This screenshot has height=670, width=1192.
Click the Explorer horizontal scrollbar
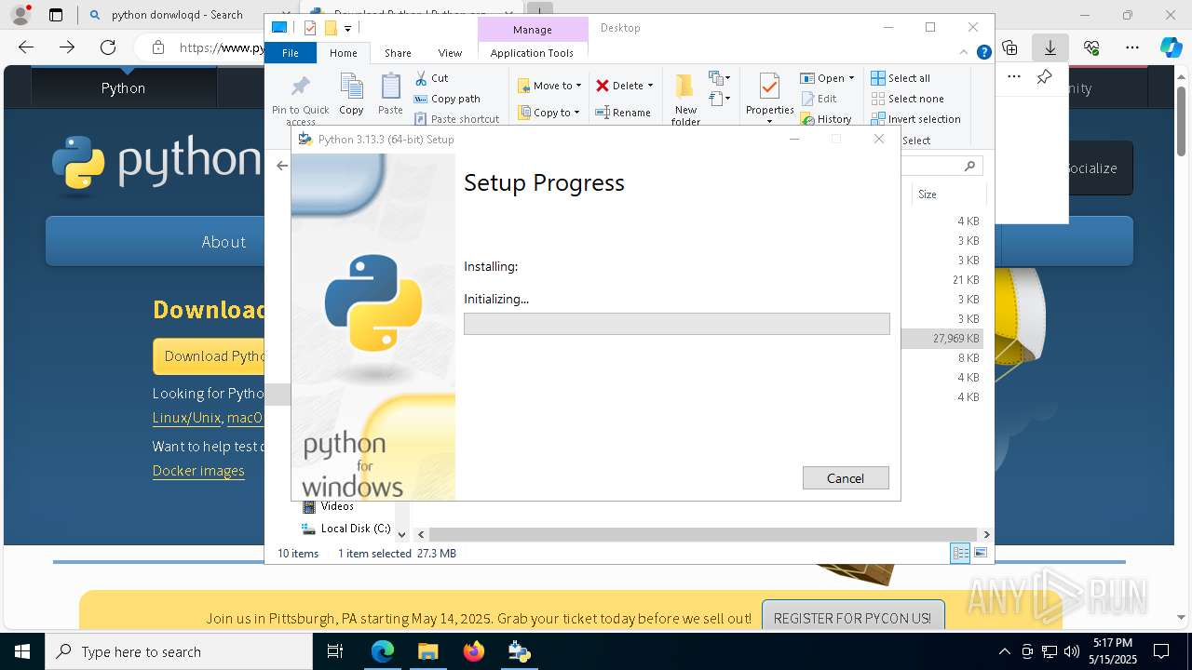[x=703, y=534]
